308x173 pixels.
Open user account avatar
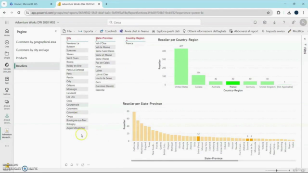click(x=303, y=23)
